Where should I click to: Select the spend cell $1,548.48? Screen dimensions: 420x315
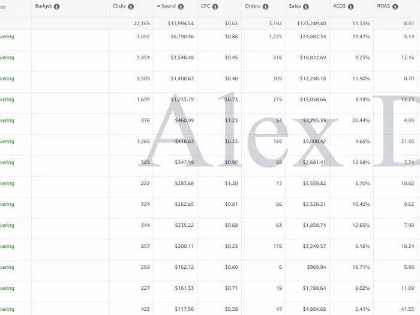pyautogui.click(x=182, y=58)
